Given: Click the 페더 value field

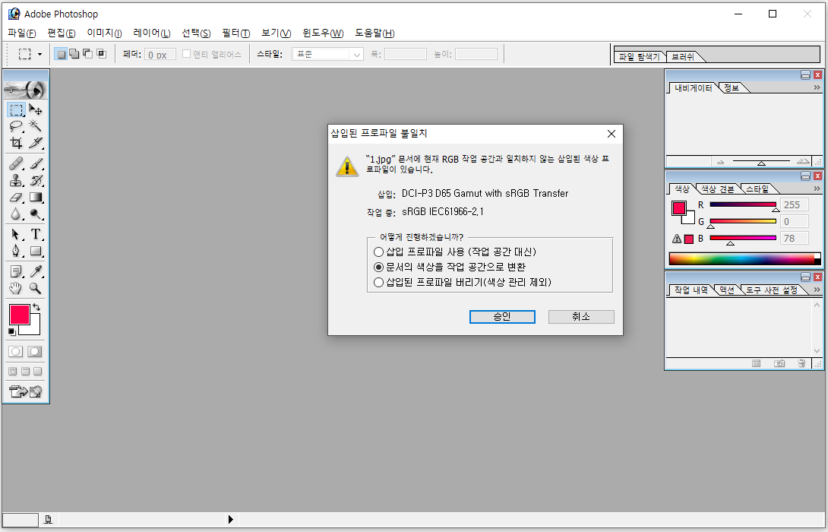Looking at the screenshot, I should (160, 55).
